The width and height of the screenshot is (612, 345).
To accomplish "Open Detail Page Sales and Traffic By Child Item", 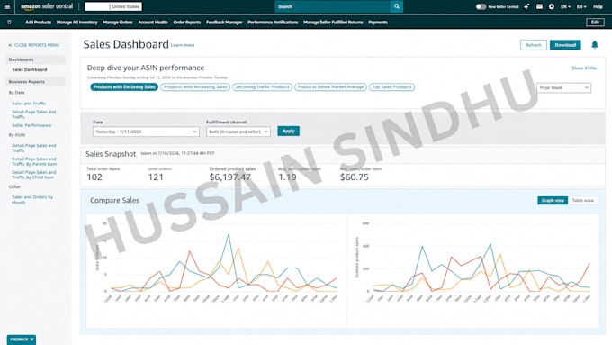I will (34, 175).
